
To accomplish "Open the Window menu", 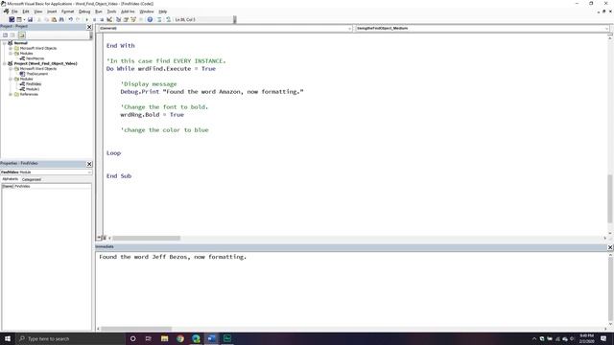I will (x=147, y=11).
